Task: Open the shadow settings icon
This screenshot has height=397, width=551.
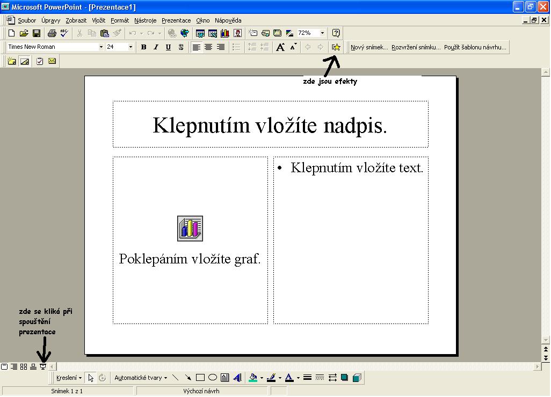Action: (345, 378)
